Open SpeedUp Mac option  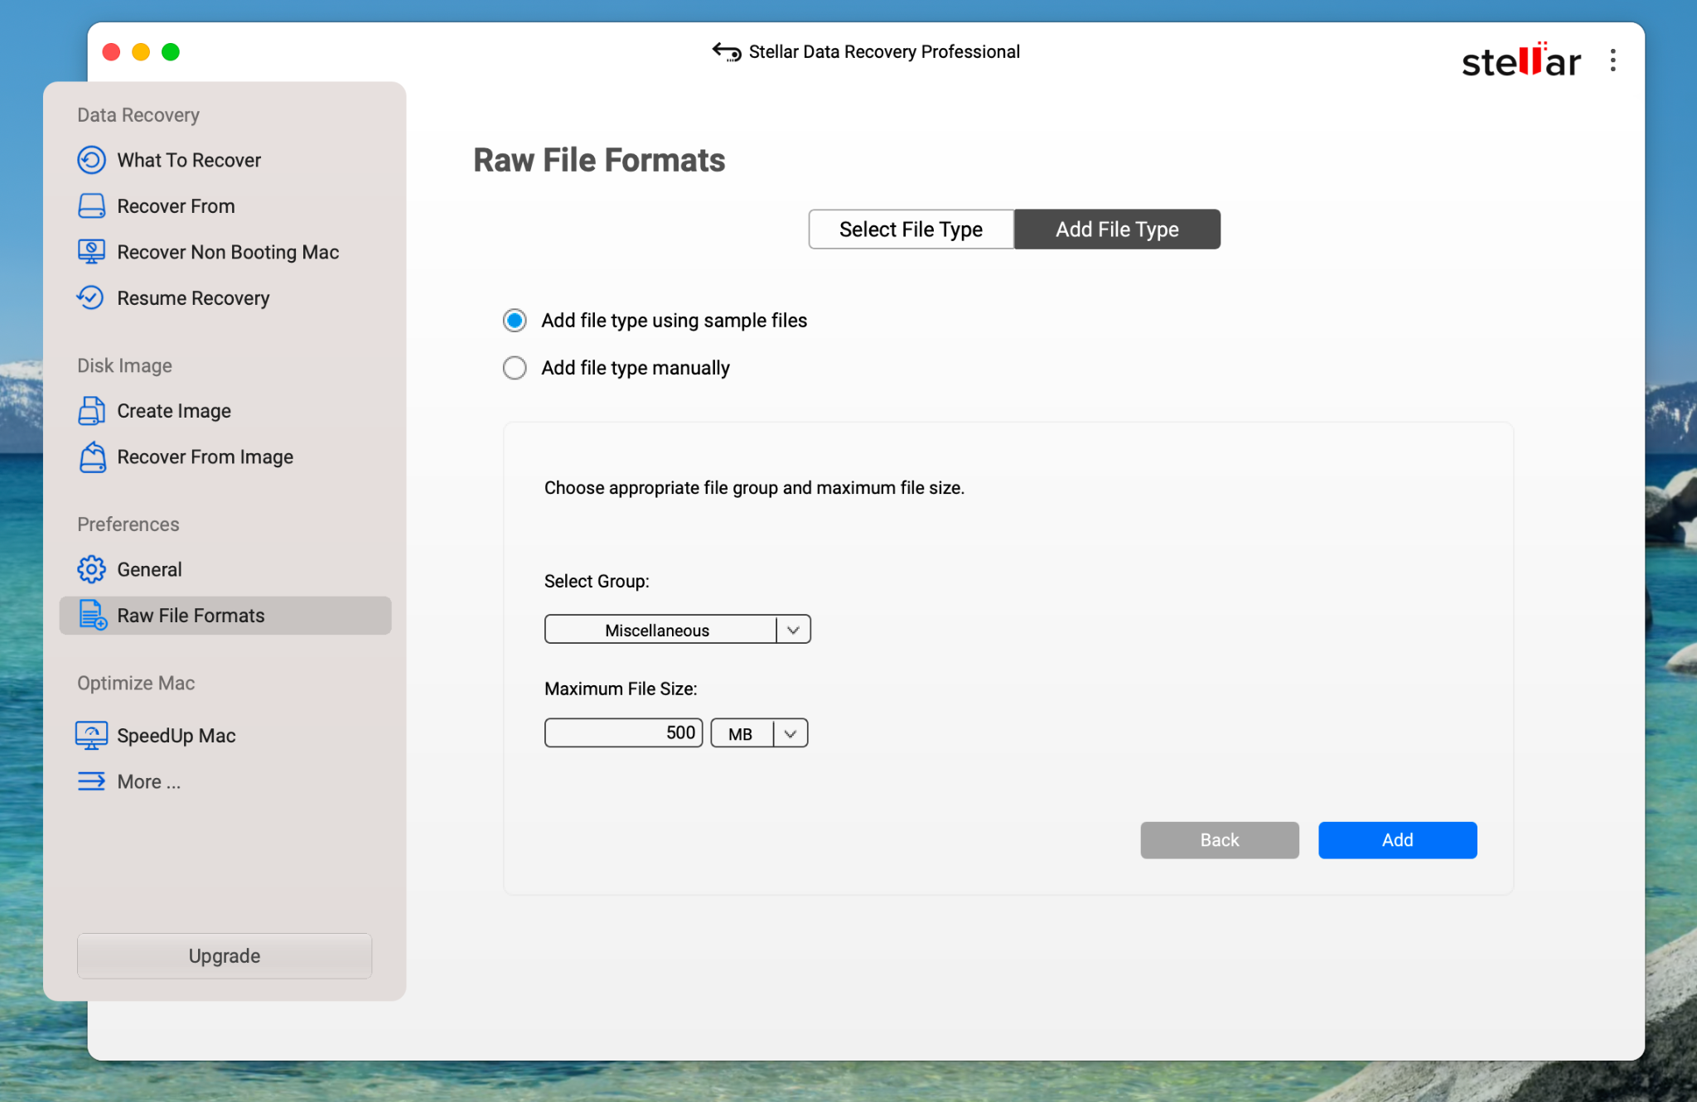pos(176,736)
